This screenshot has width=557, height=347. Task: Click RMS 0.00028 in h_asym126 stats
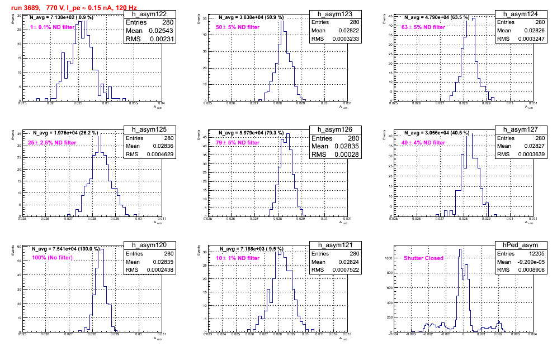point(335,155)
